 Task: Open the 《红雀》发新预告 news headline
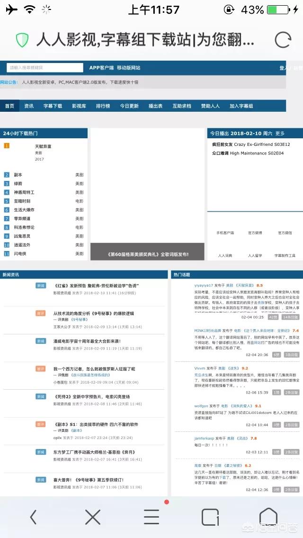click(96, 286)
